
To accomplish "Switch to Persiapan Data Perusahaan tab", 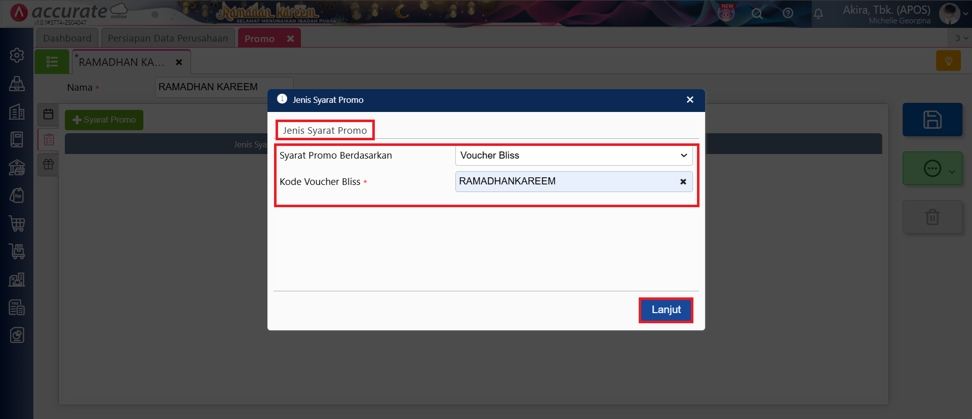I will [168, 39].
